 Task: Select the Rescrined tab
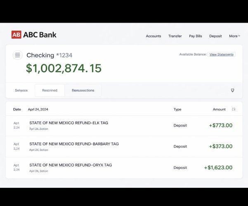[x=50, y=90]
